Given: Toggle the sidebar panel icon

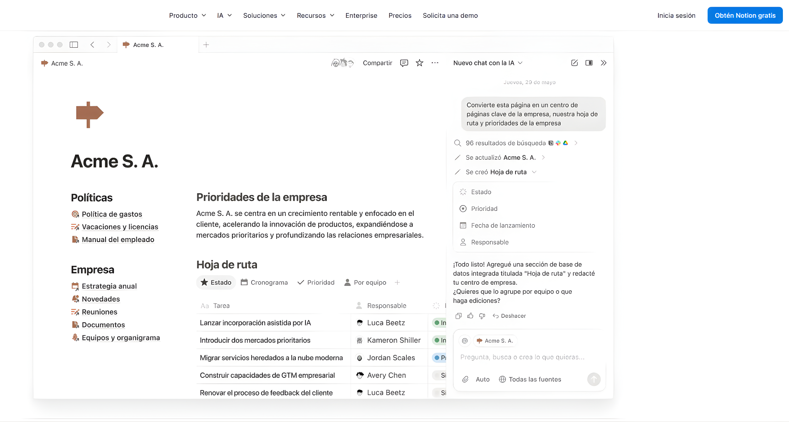Looking at the screenshot, I should pos(74,45).
